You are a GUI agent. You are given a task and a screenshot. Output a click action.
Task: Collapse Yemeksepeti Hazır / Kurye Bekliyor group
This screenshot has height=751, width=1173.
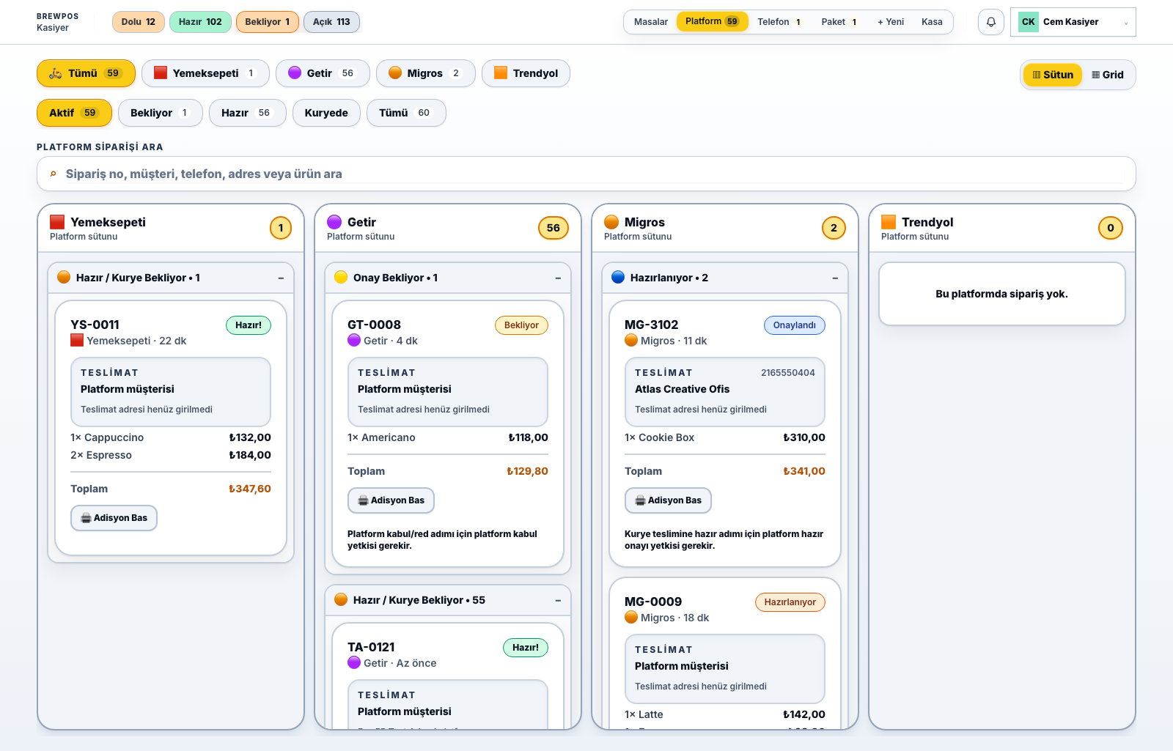coord(281,278)
